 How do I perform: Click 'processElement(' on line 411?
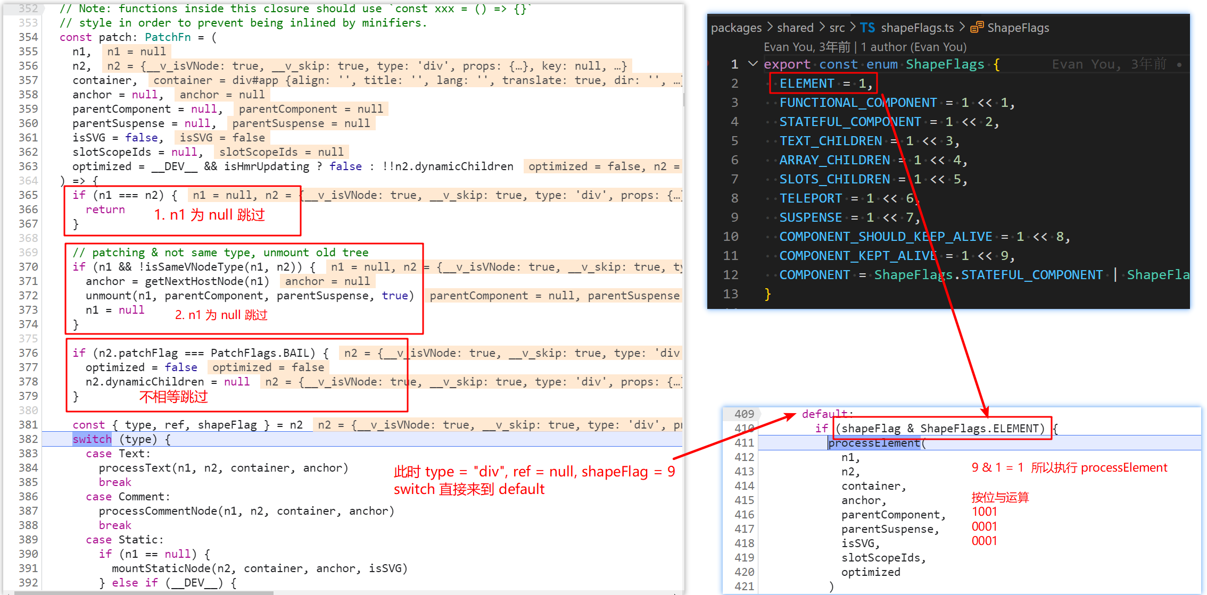(x=877, y=443)
